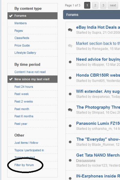Screen dimensions: 120x180
Task: Go to page 3 of results
Action: (103, 5)
